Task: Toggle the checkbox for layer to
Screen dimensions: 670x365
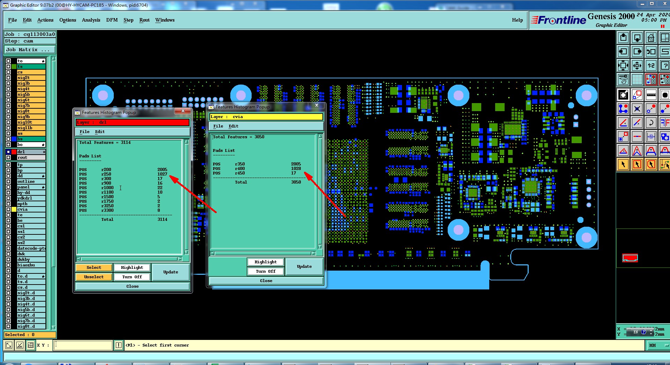Action: 8,61
